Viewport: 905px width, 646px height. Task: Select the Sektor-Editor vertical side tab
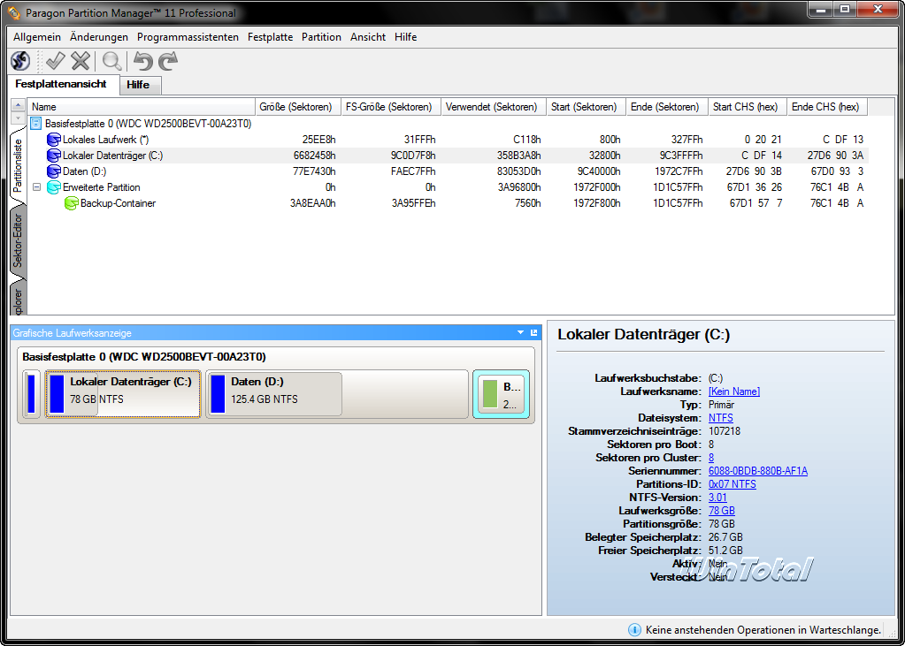[x=18, y=240]
